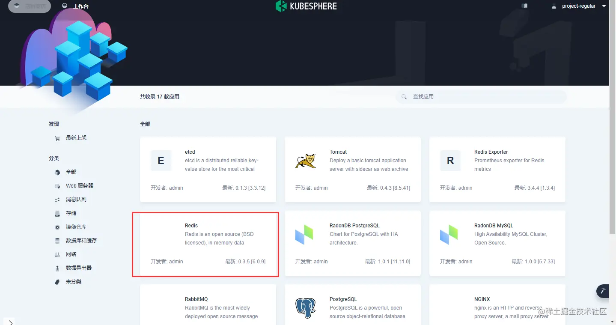Click the project-regular username

579,6
